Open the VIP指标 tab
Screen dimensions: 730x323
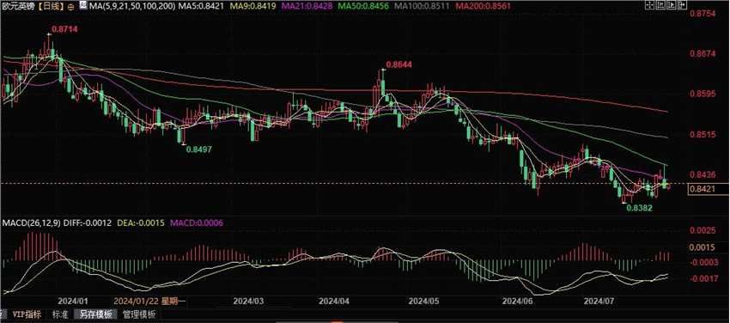27,314
